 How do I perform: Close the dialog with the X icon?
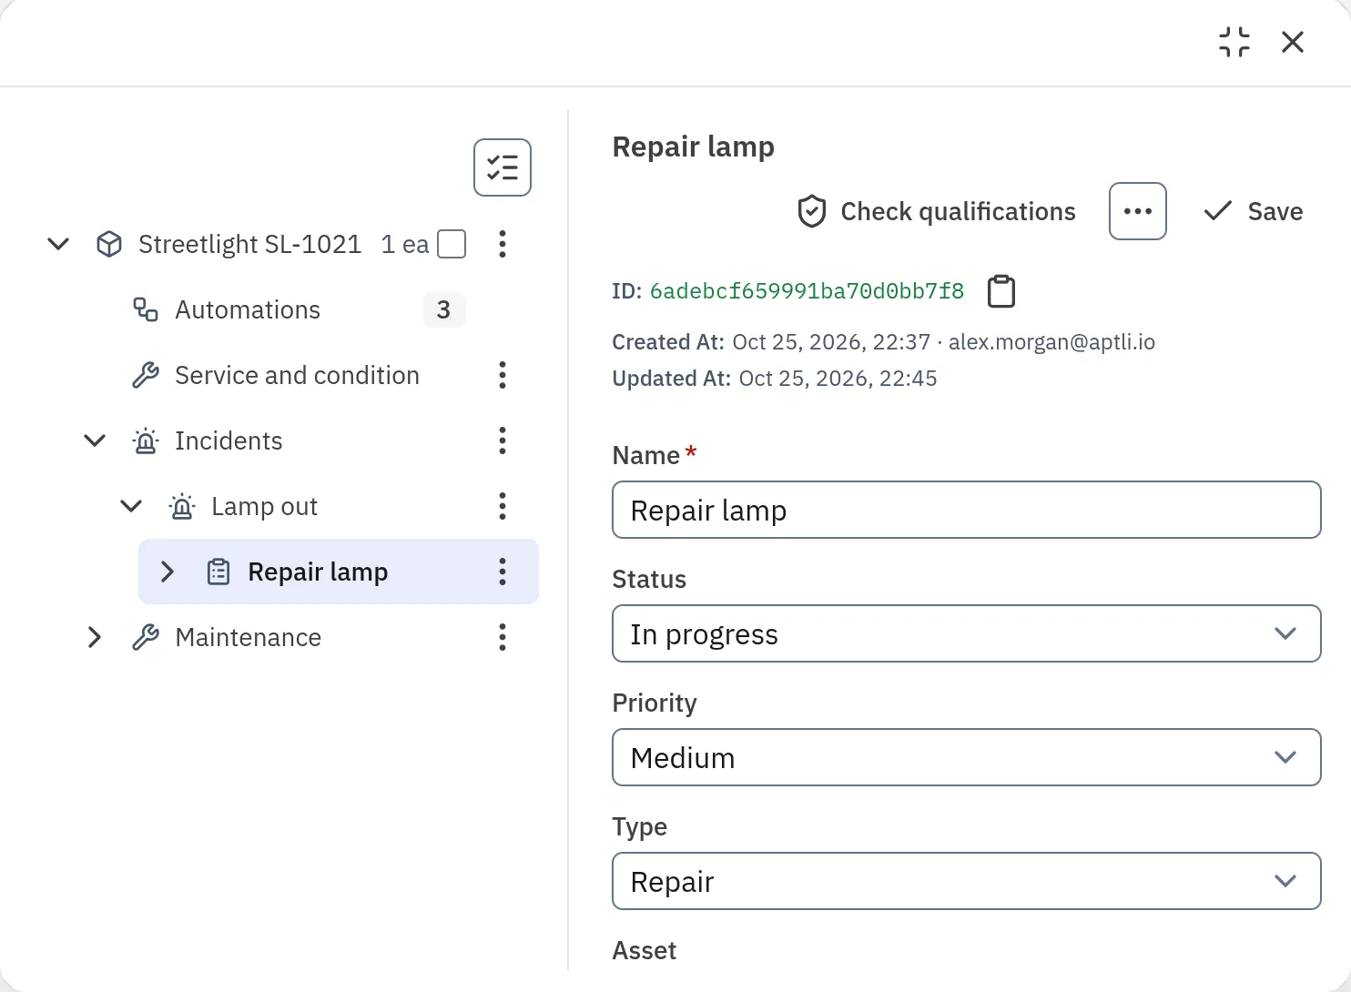pos(1293,42)
